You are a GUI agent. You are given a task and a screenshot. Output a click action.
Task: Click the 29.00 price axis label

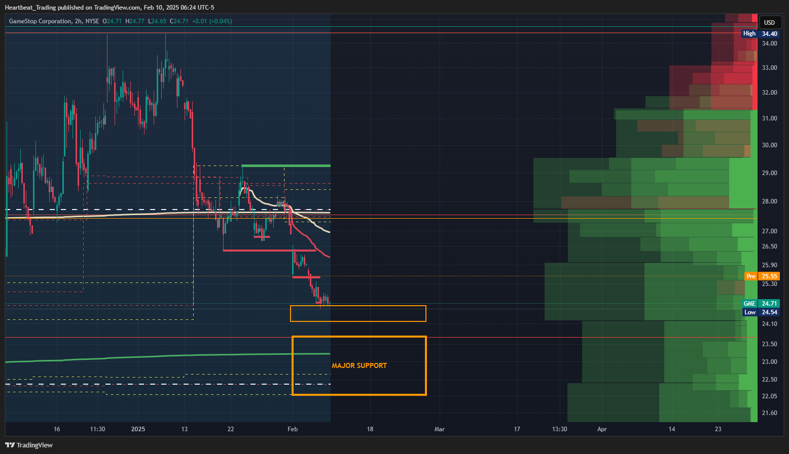pos(769,173)
